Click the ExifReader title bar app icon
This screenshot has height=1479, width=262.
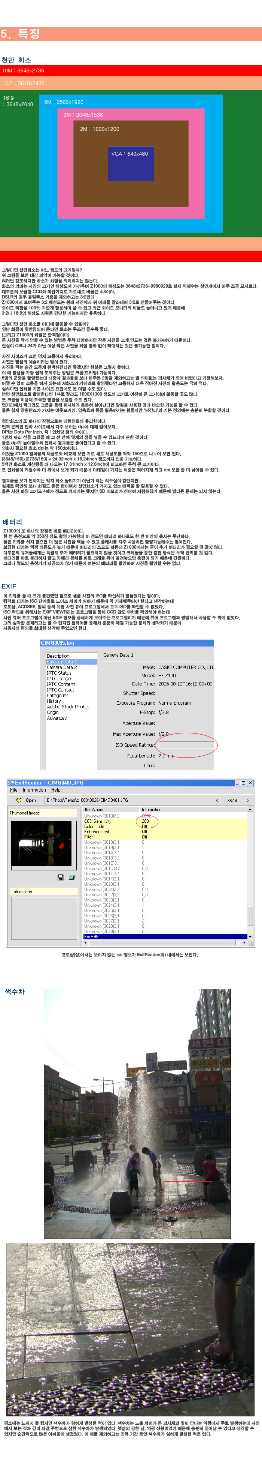click(11, 783)
